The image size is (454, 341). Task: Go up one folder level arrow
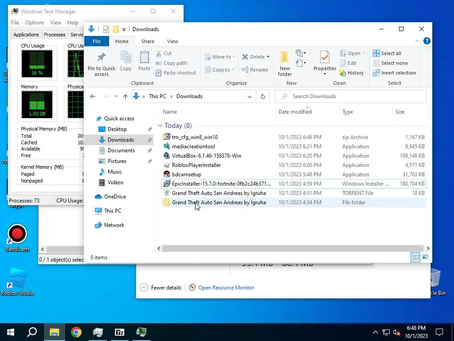pyautogui.click(x=125, y=96)
